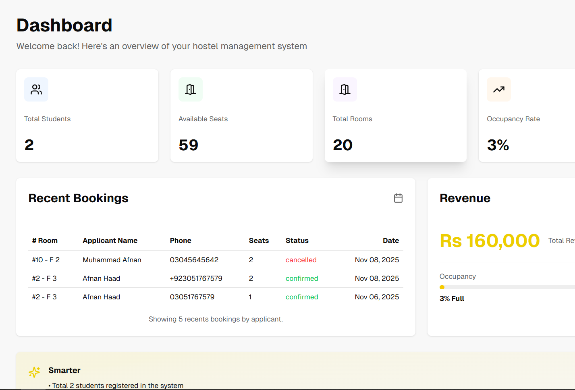
Task: Click the confirmed status for Nov 08 booking
Action: coord(302,278)
